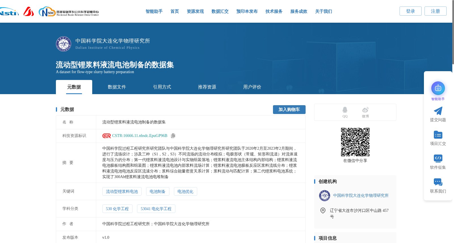
Task: Click the institute emblem under 创建机构
Action: (325, 196)
